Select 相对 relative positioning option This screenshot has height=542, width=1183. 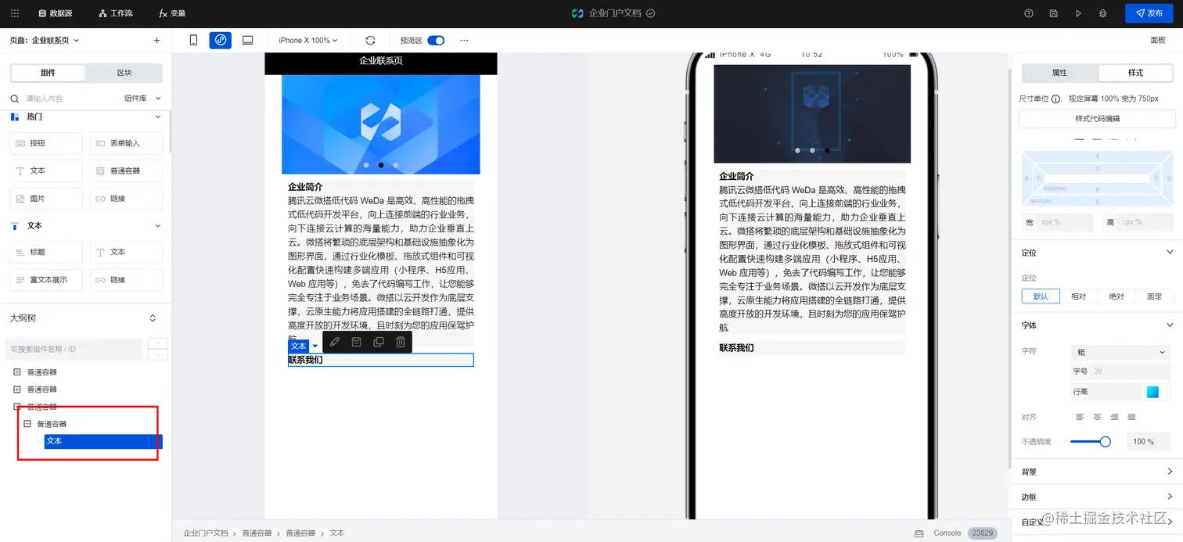pos(1079,296)
